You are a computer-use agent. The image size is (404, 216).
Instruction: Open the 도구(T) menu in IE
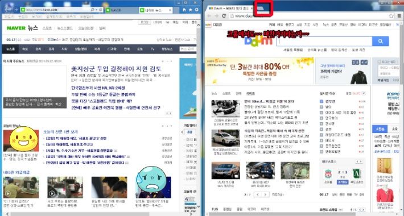pos(71,16)
